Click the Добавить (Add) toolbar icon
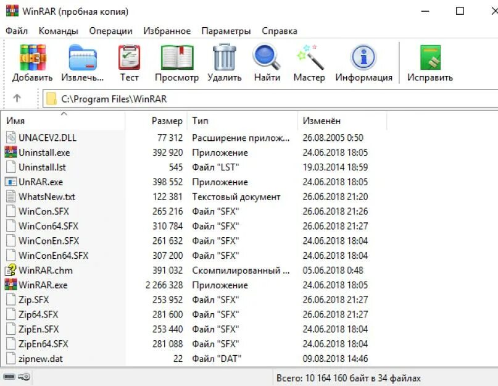Screen dimensions: 498x386 pyautogui.click(x=32, y=57)
